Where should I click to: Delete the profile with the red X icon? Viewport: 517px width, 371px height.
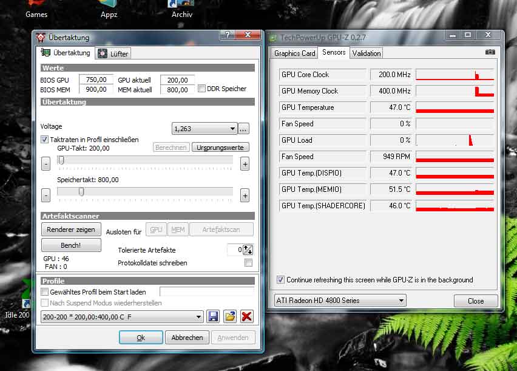click(246, 316)
